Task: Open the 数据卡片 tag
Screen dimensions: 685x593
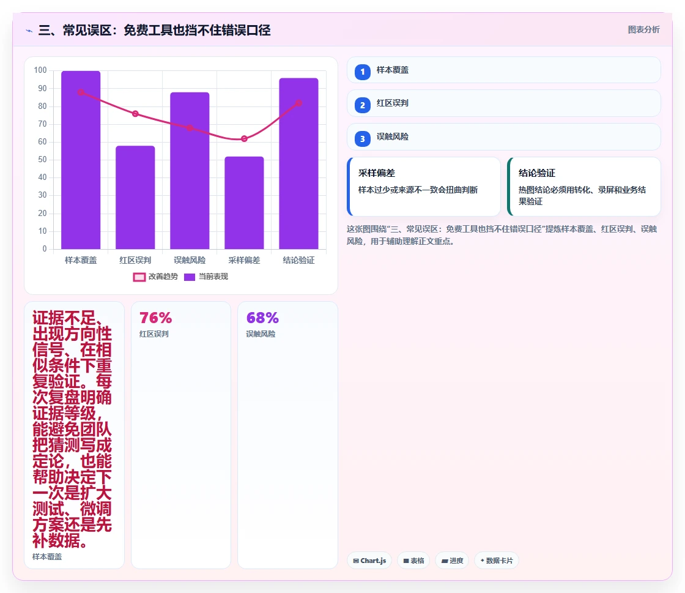Action: [496, 561]
